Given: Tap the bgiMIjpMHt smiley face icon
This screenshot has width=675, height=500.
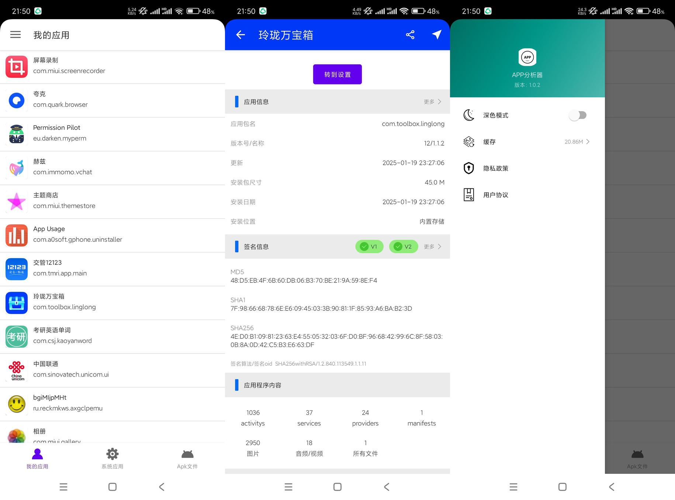Looking at the screenshot, I should point(17,404).
